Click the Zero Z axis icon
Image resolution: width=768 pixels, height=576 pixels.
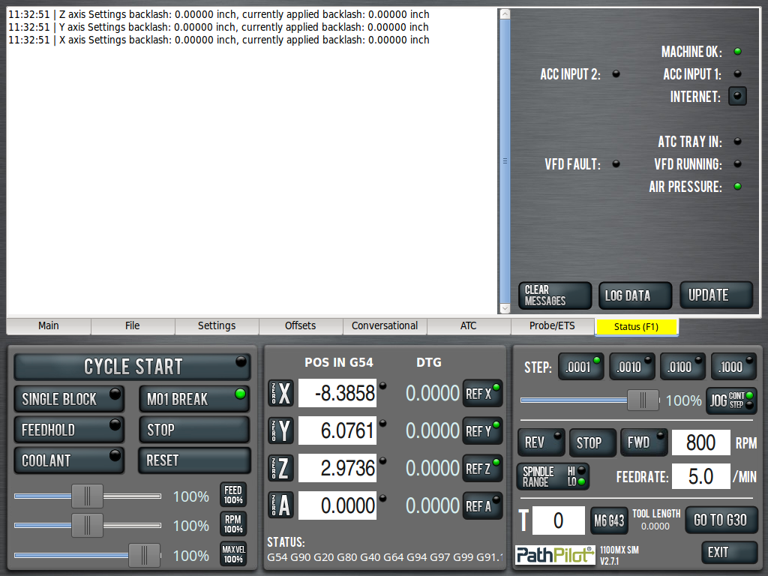point(281,468)
